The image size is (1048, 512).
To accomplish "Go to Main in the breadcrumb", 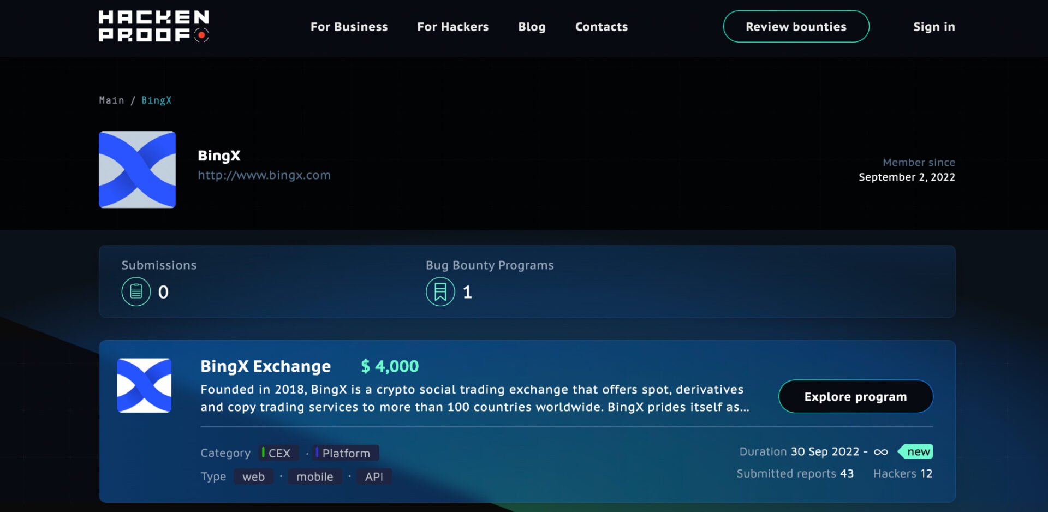I will click(x=111, y=100).
